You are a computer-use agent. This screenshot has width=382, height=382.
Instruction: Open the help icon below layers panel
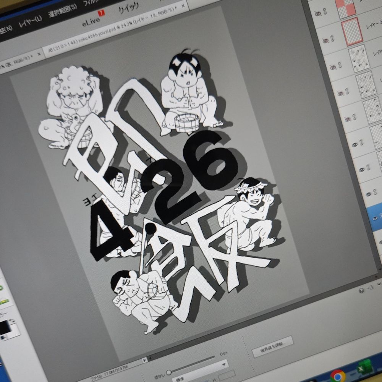[x=361, y=291]
